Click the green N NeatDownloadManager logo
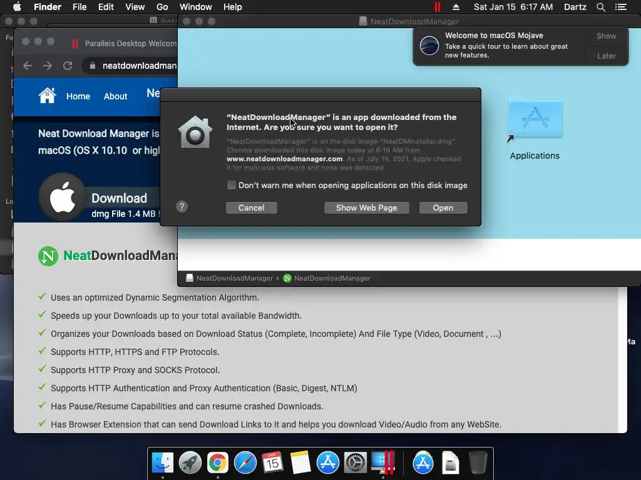Viewport: 641px width, 480px height. [48, 256]
